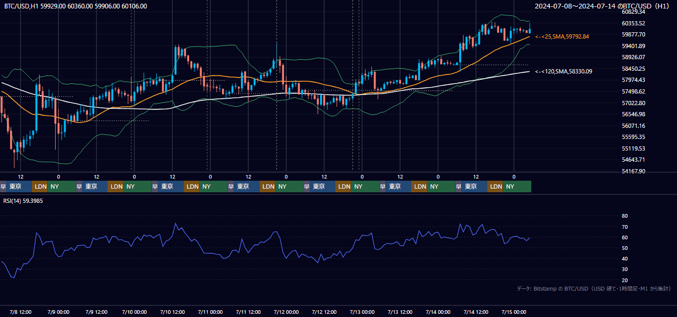Click RSI scale level 60
This screenshot has height=317, width=677.
pyautogui.click(x=625, y=237)
